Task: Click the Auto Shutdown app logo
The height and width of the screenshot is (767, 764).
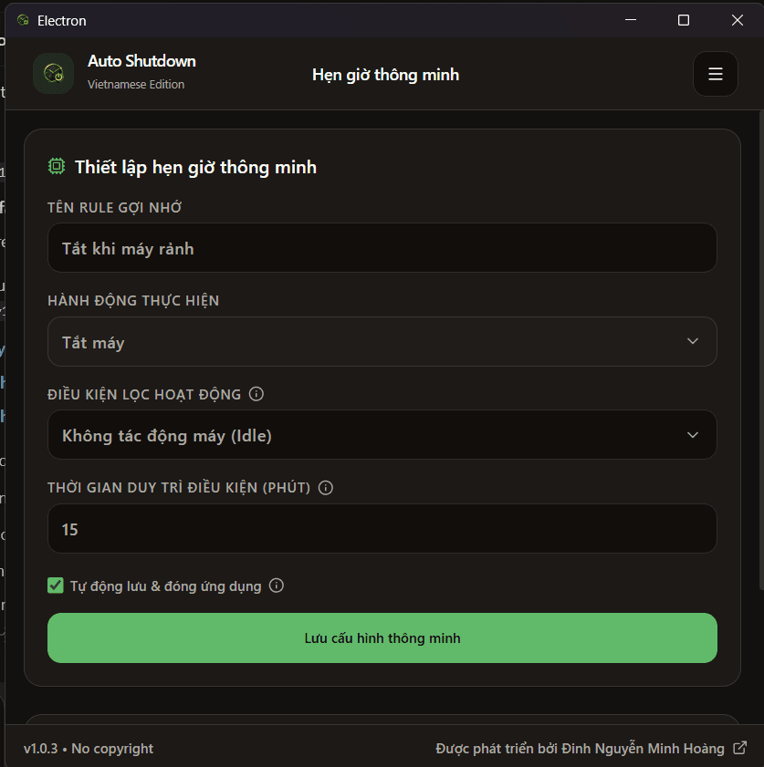Action: coord(53,73)
